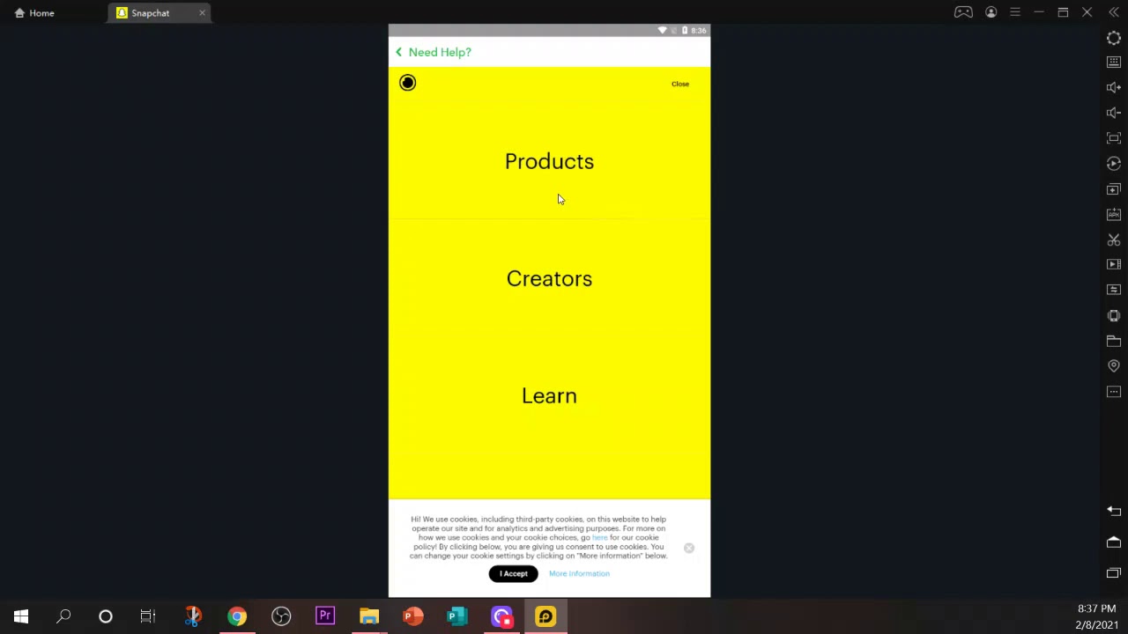Open Learn menu item
The image size is (1128, 634).
(549, 395)
